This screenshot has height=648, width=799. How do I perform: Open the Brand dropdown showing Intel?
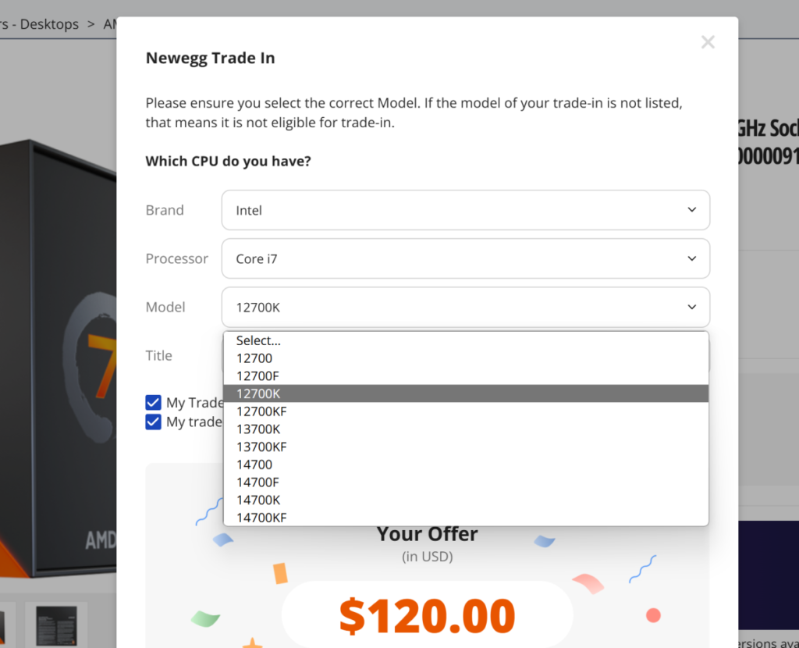coord(465,210)
